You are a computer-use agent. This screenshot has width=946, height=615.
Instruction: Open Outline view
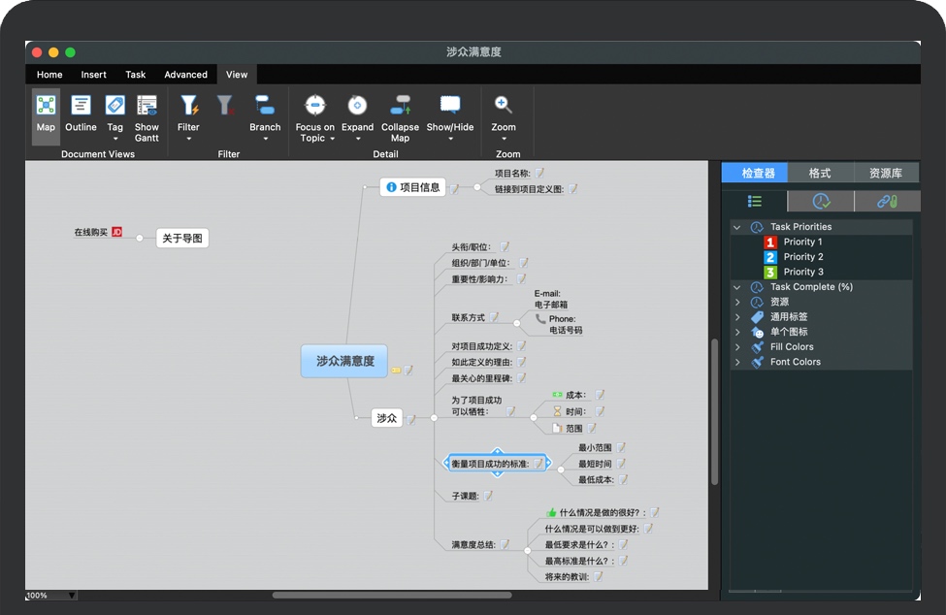81,115
